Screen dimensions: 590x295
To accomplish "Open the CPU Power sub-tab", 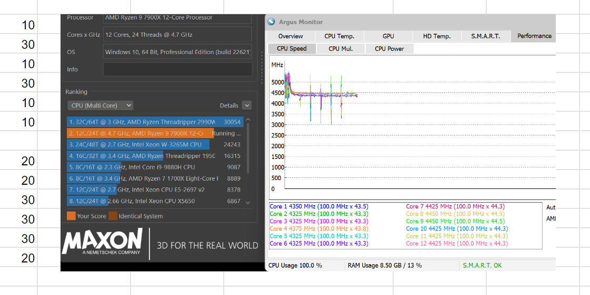I will click(x=389, y=48).
